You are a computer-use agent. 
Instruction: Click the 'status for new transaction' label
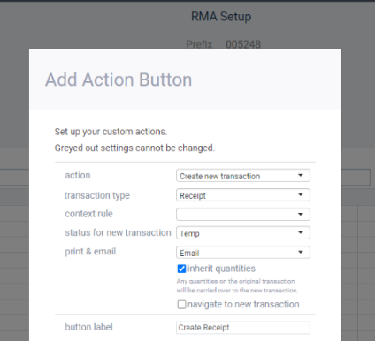tap(118, 232)
